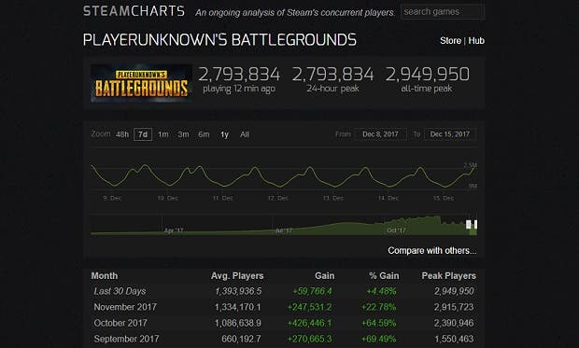Image resolution: width=579 pixels, height=348 pixels.
Task: Select the left handle of navigator range
Action: coord(468,224)
